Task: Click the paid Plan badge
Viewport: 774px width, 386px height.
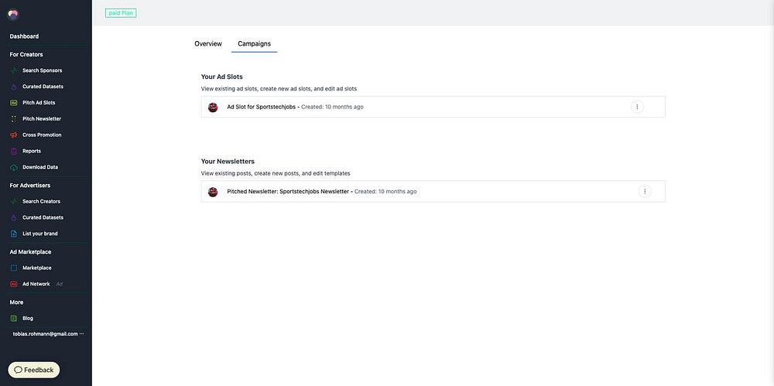Action: point(121,13)
